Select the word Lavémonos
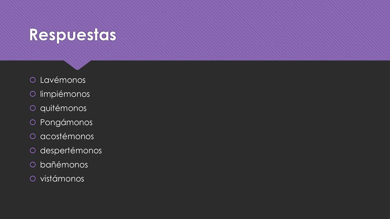Image resolution: width=390 pixels, height=219 pixels. [x=63, y=80]
